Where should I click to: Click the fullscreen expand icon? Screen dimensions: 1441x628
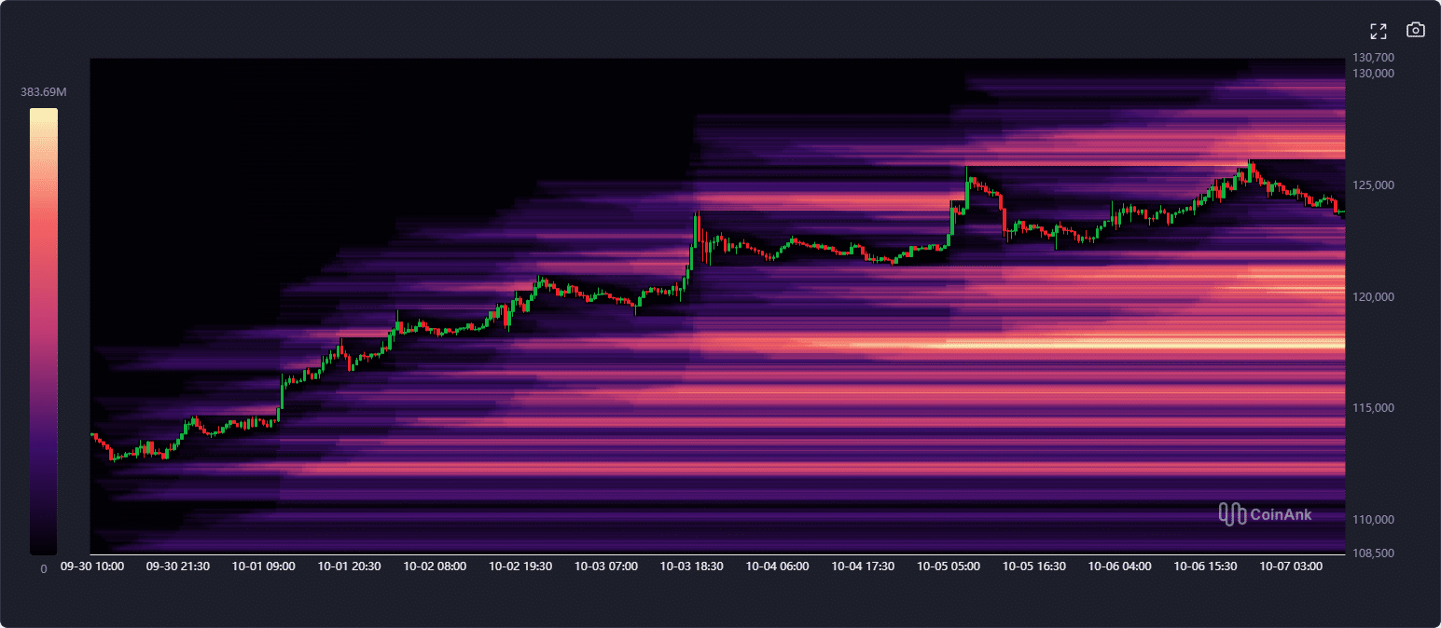click(1378, 31)
